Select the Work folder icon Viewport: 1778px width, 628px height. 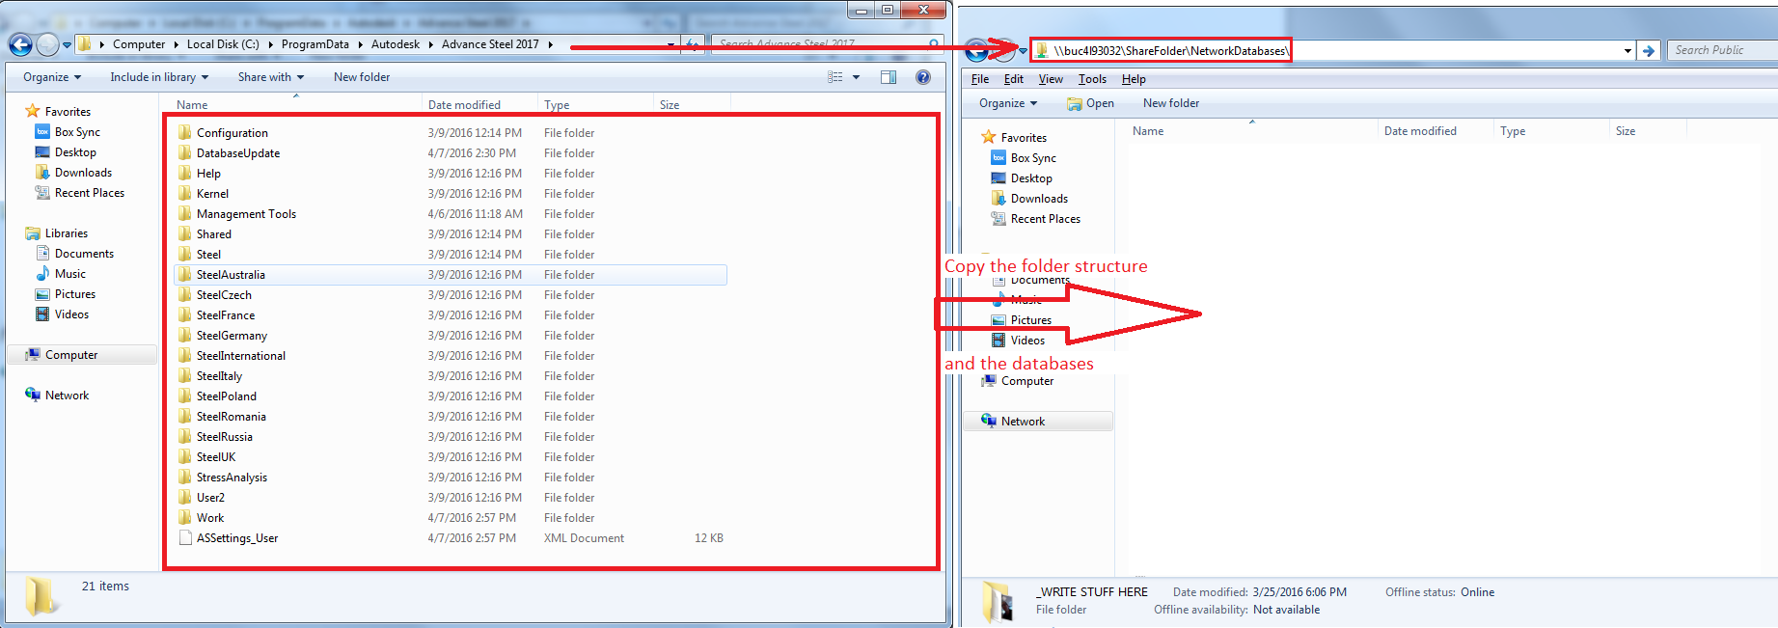pyautogui.click(x=185, y=518)
